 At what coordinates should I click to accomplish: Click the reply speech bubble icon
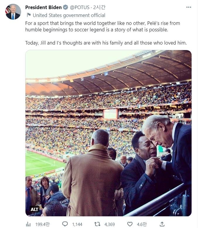tap(65, 224)
